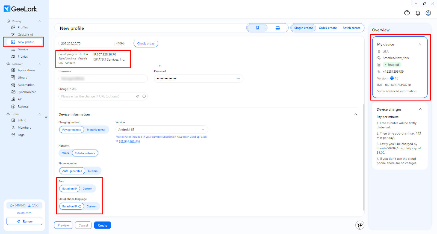Image resolution: width=437 pixels, height=234 pixels.
Task: Click the Change IP URL field
Action: [x=103, y=96]
